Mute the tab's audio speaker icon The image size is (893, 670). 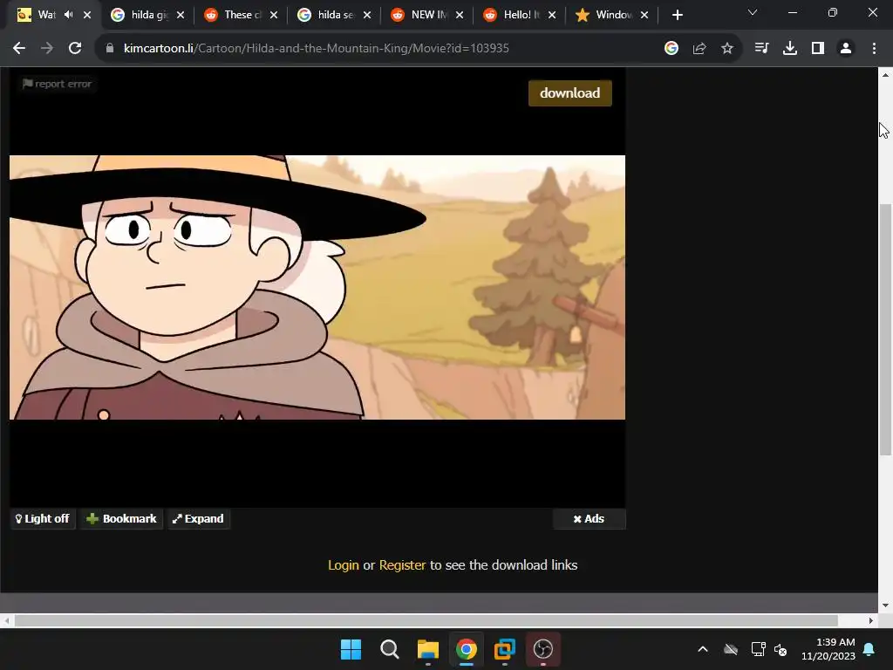69,15
